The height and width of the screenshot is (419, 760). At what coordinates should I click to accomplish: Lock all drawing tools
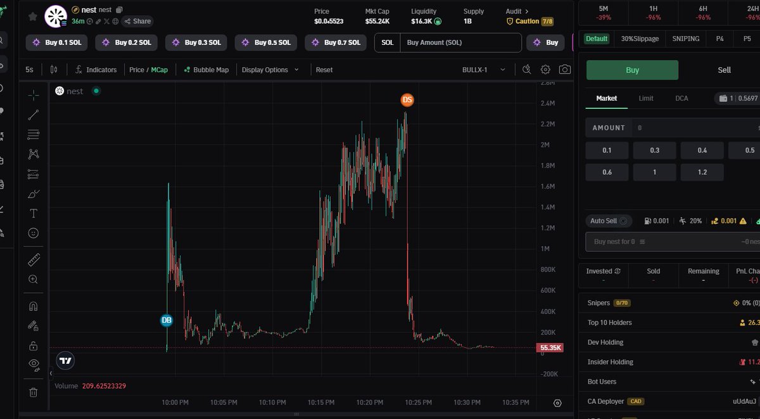[x=34, y=346]
